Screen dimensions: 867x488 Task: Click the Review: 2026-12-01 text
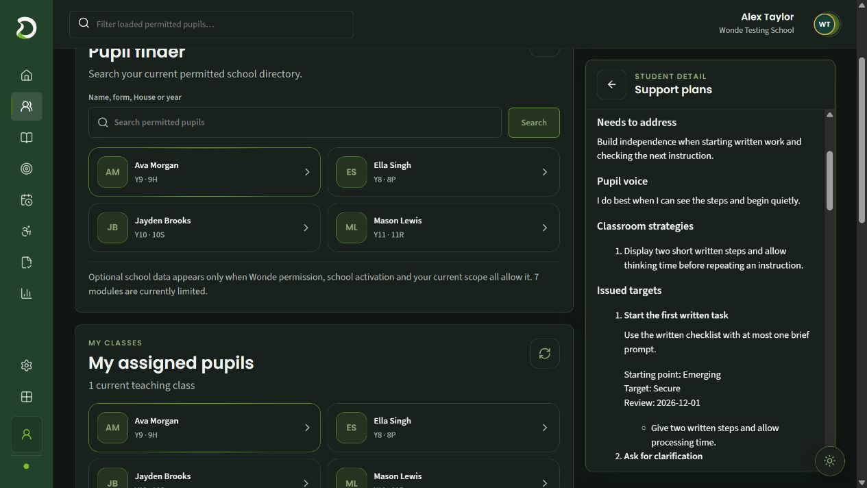662,402
